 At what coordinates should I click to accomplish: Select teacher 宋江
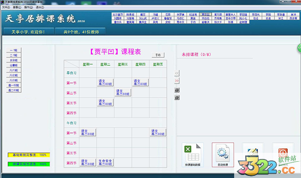pyautogui.click(x=281, y=19)
